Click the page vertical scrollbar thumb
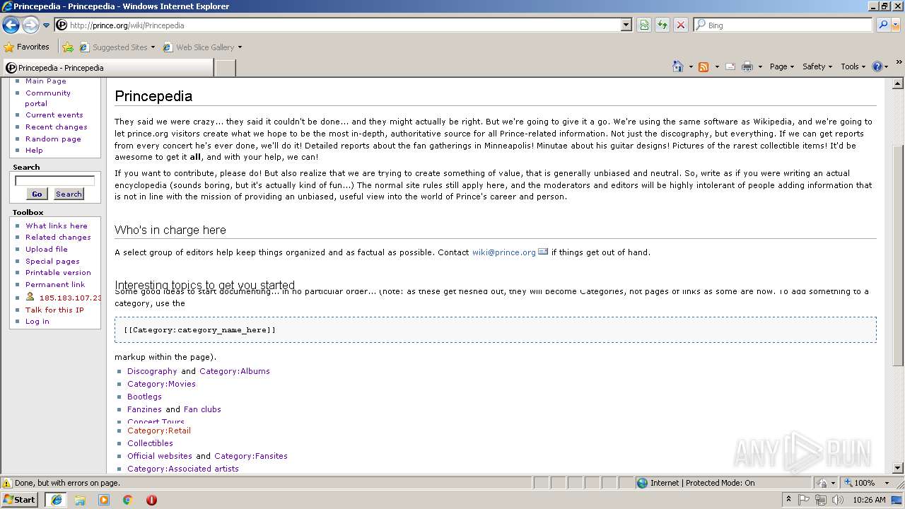Image resolution: width=905 pixels, height=509 pixels. (x=898, y=255)
